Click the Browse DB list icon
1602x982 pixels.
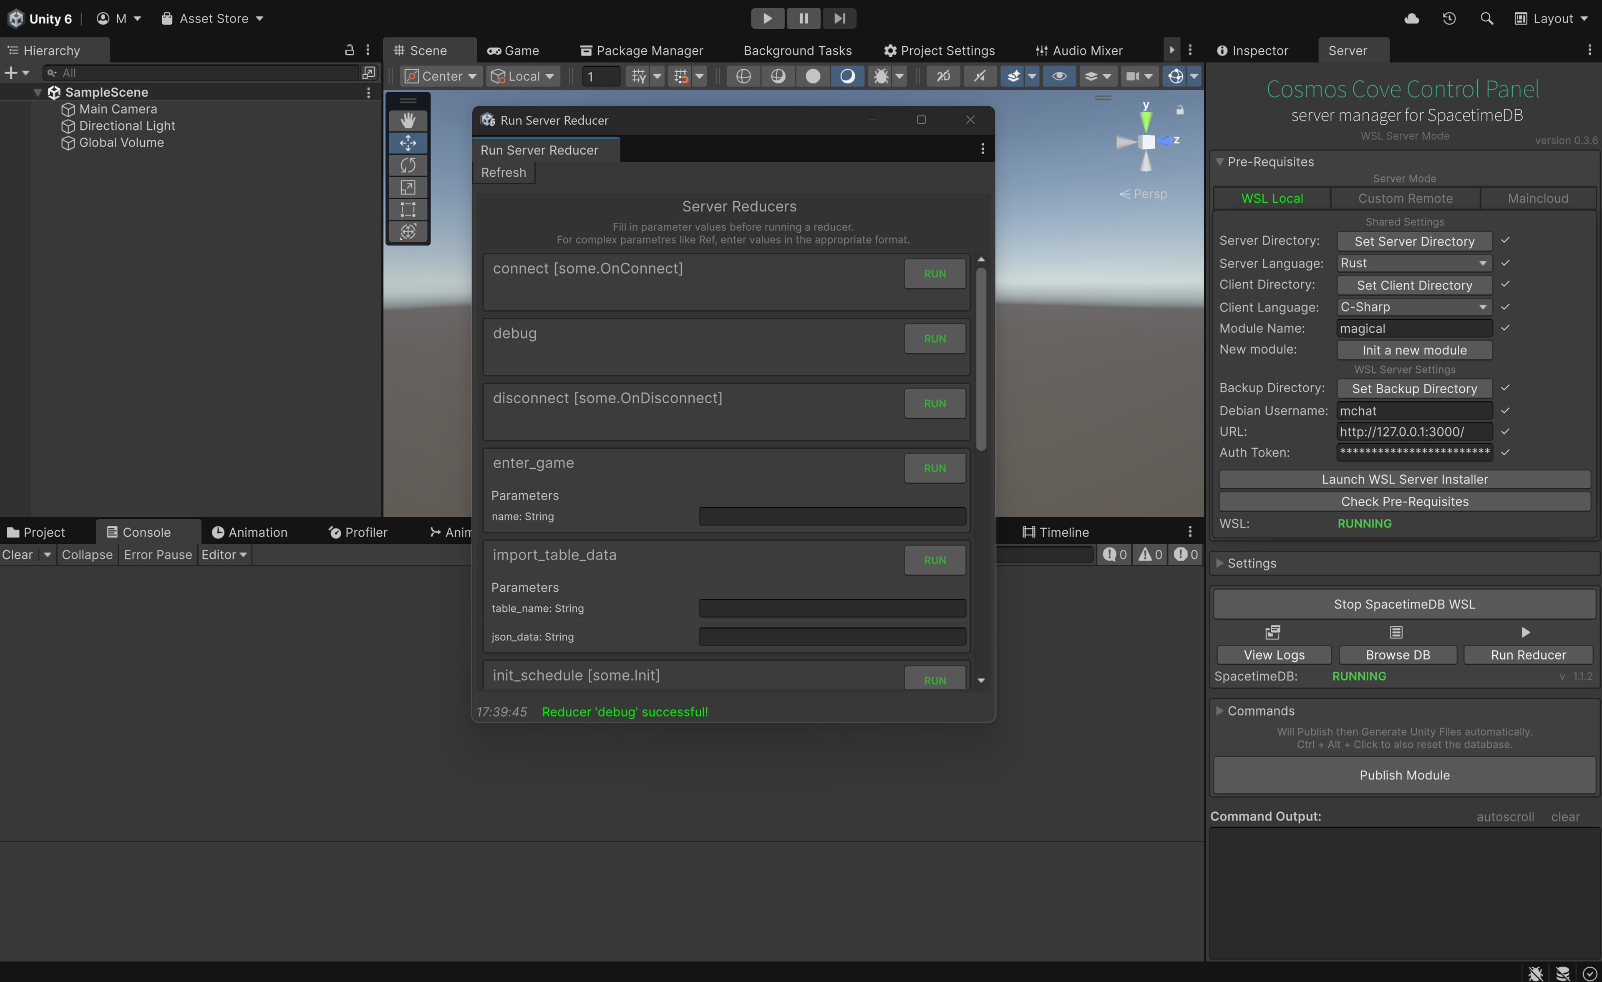(1397, 632)
